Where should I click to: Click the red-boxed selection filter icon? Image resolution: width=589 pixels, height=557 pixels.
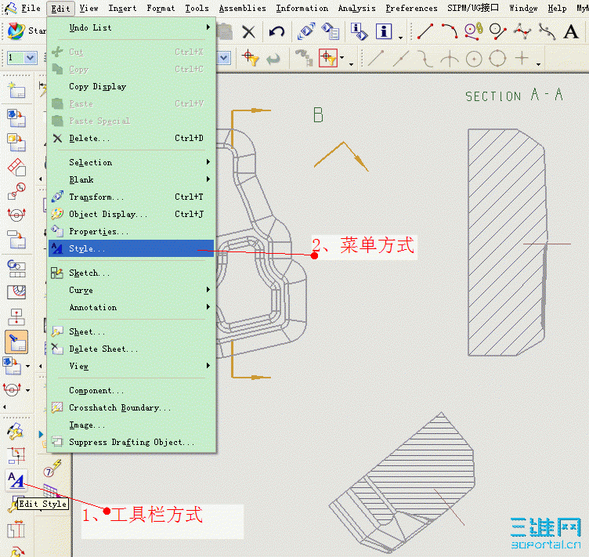point(327,58)
